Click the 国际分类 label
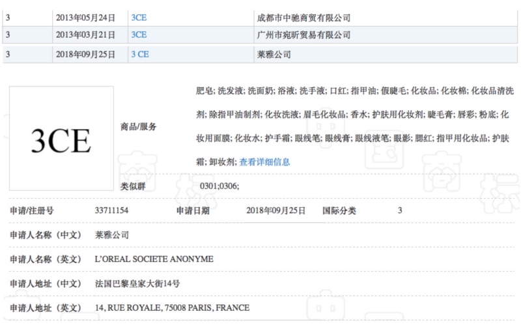Image resolution: width=521 pixels, height=329 pixels. 339,210
